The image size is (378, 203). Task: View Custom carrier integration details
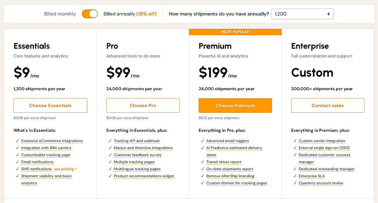pyautogui.click(x=322, y=141)
